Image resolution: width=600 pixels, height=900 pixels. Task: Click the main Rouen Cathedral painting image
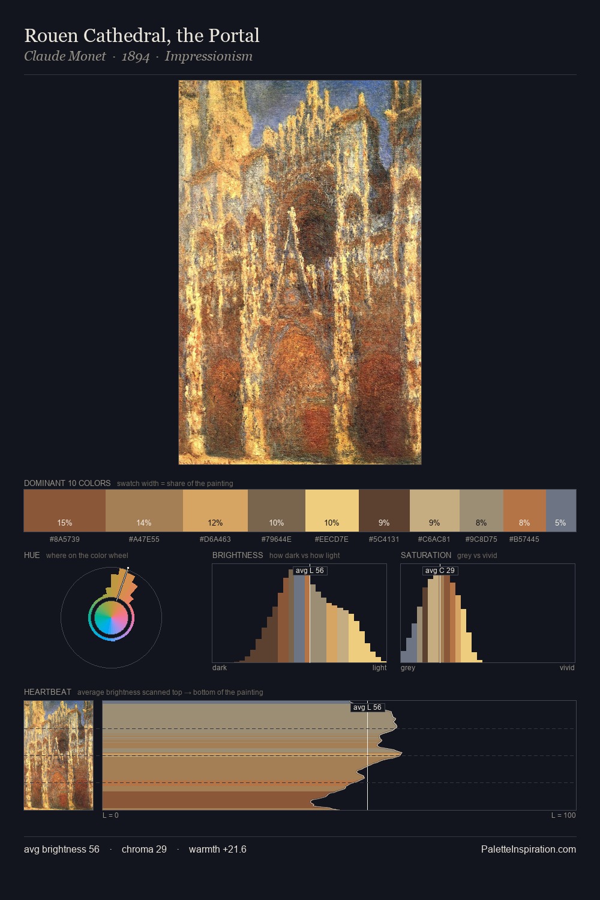(300, 272)
